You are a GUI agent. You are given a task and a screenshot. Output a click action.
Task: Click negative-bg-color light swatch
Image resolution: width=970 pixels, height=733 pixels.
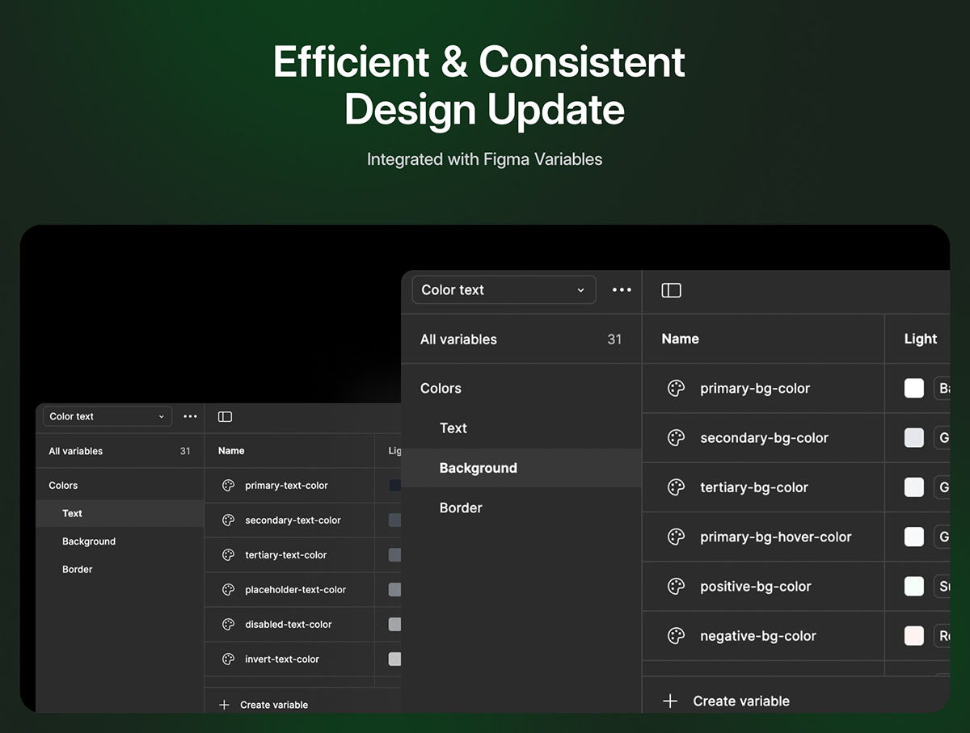click(914, 636)
